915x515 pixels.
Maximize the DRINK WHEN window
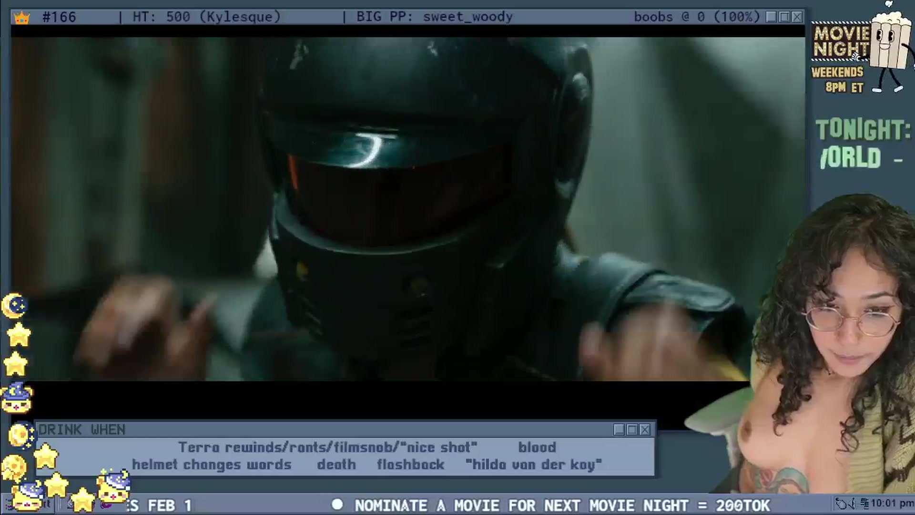click(x=632, y=430)
